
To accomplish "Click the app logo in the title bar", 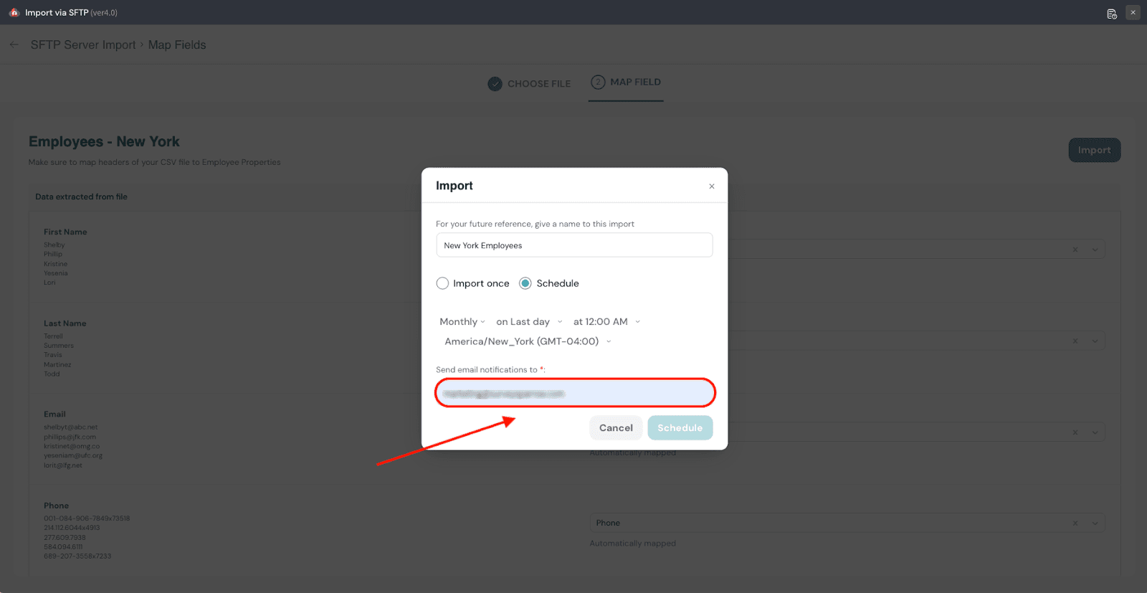I will pyautogui.click(x=14, y=13).
